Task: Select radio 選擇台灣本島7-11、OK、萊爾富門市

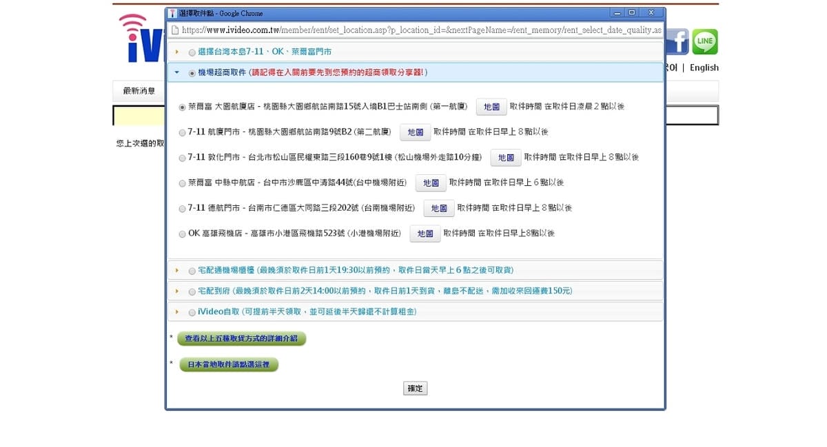Action: [x=192, y=52]
